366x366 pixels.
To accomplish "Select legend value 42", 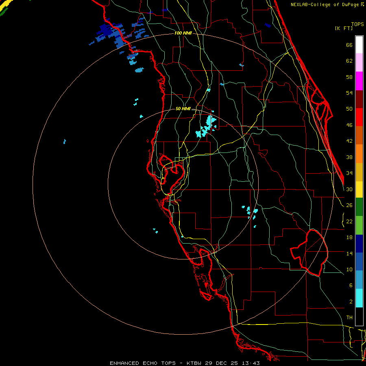I will point(349,141).
